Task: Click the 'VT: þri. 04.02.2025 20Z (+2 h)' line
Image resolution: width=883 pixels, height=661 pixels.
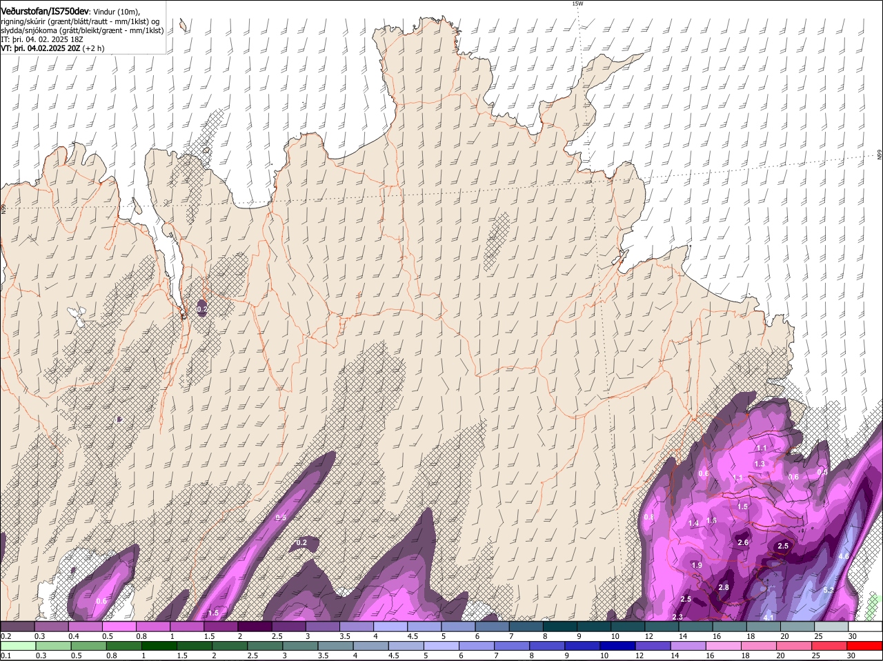Action: pyautogui.click(x=52, y=49)
